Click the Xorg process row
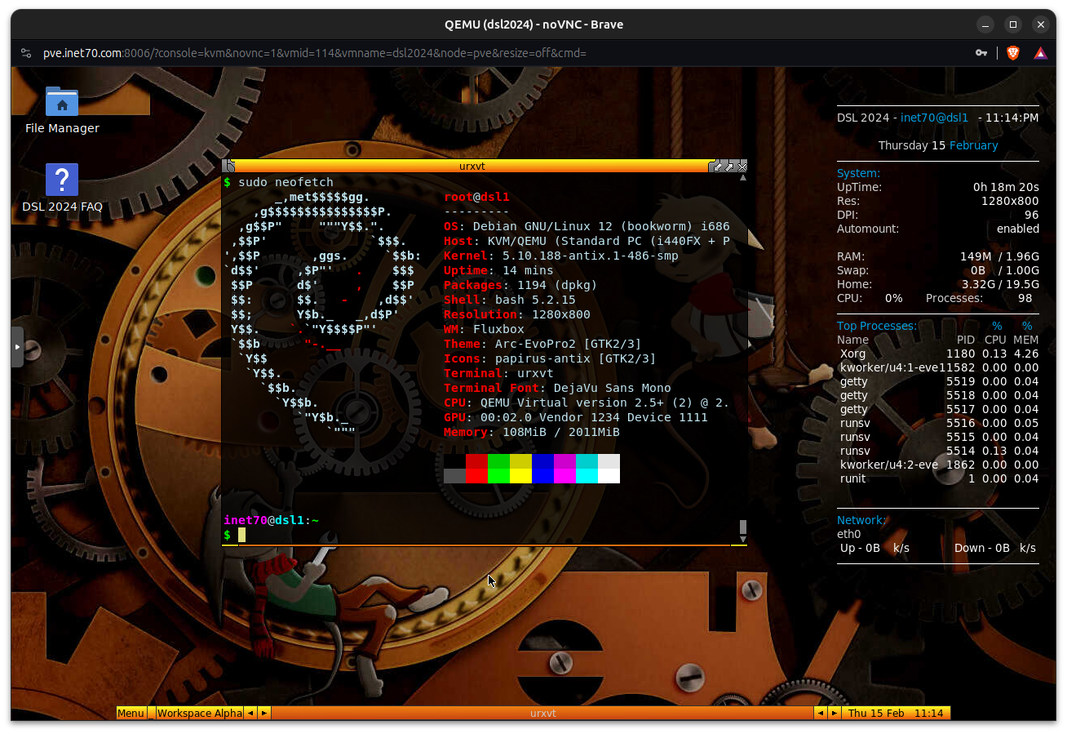Screen dimensions: 1067x734 [x=938, y=354]
